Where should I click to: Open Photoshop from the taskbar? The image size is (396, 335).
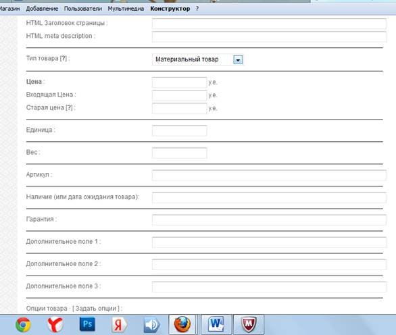click(87, 324)
